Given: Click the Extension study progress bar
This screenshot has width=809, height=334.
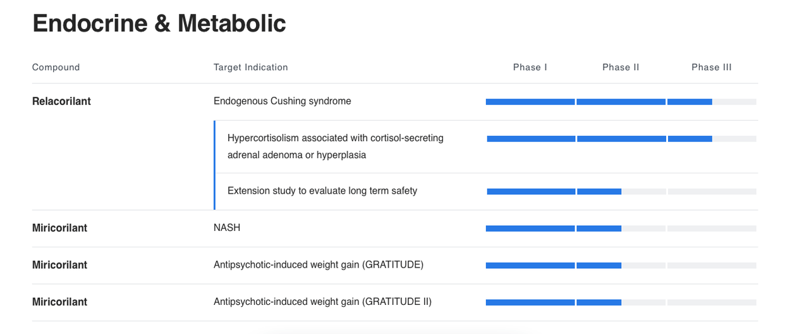Looking at the screenshot, I should tap(621, 191).
